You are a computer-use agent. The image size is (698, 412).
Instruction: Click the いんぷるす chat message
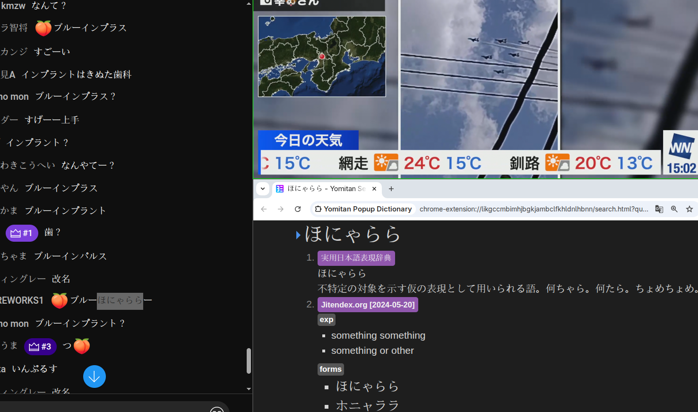(34, 368)
